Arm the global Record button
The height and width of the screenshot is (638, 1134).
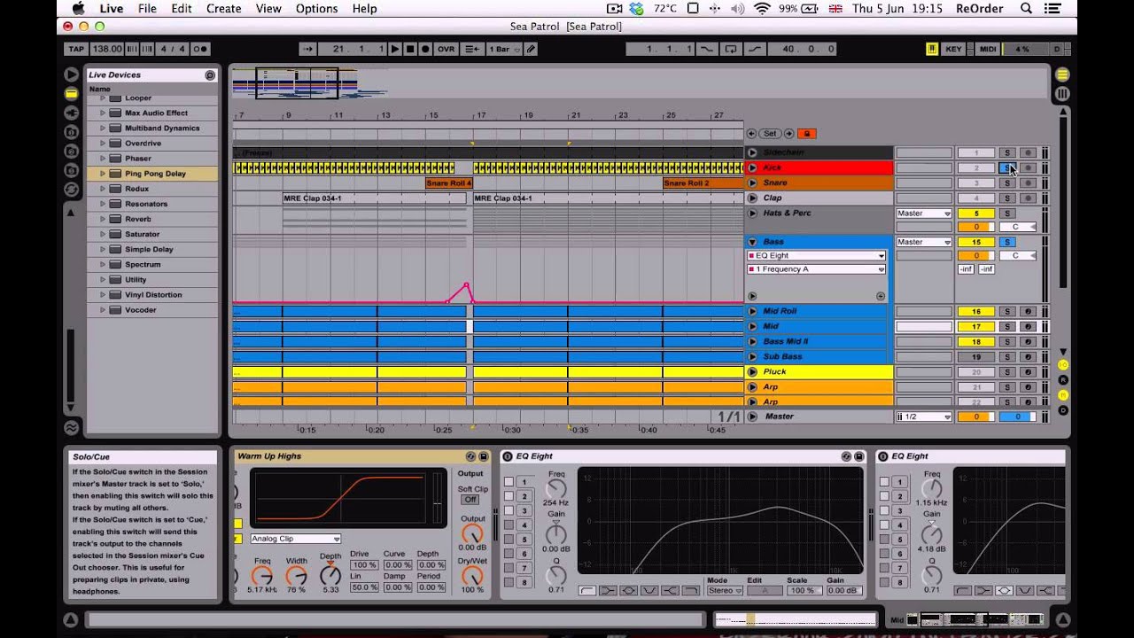[x=425, y=49]
